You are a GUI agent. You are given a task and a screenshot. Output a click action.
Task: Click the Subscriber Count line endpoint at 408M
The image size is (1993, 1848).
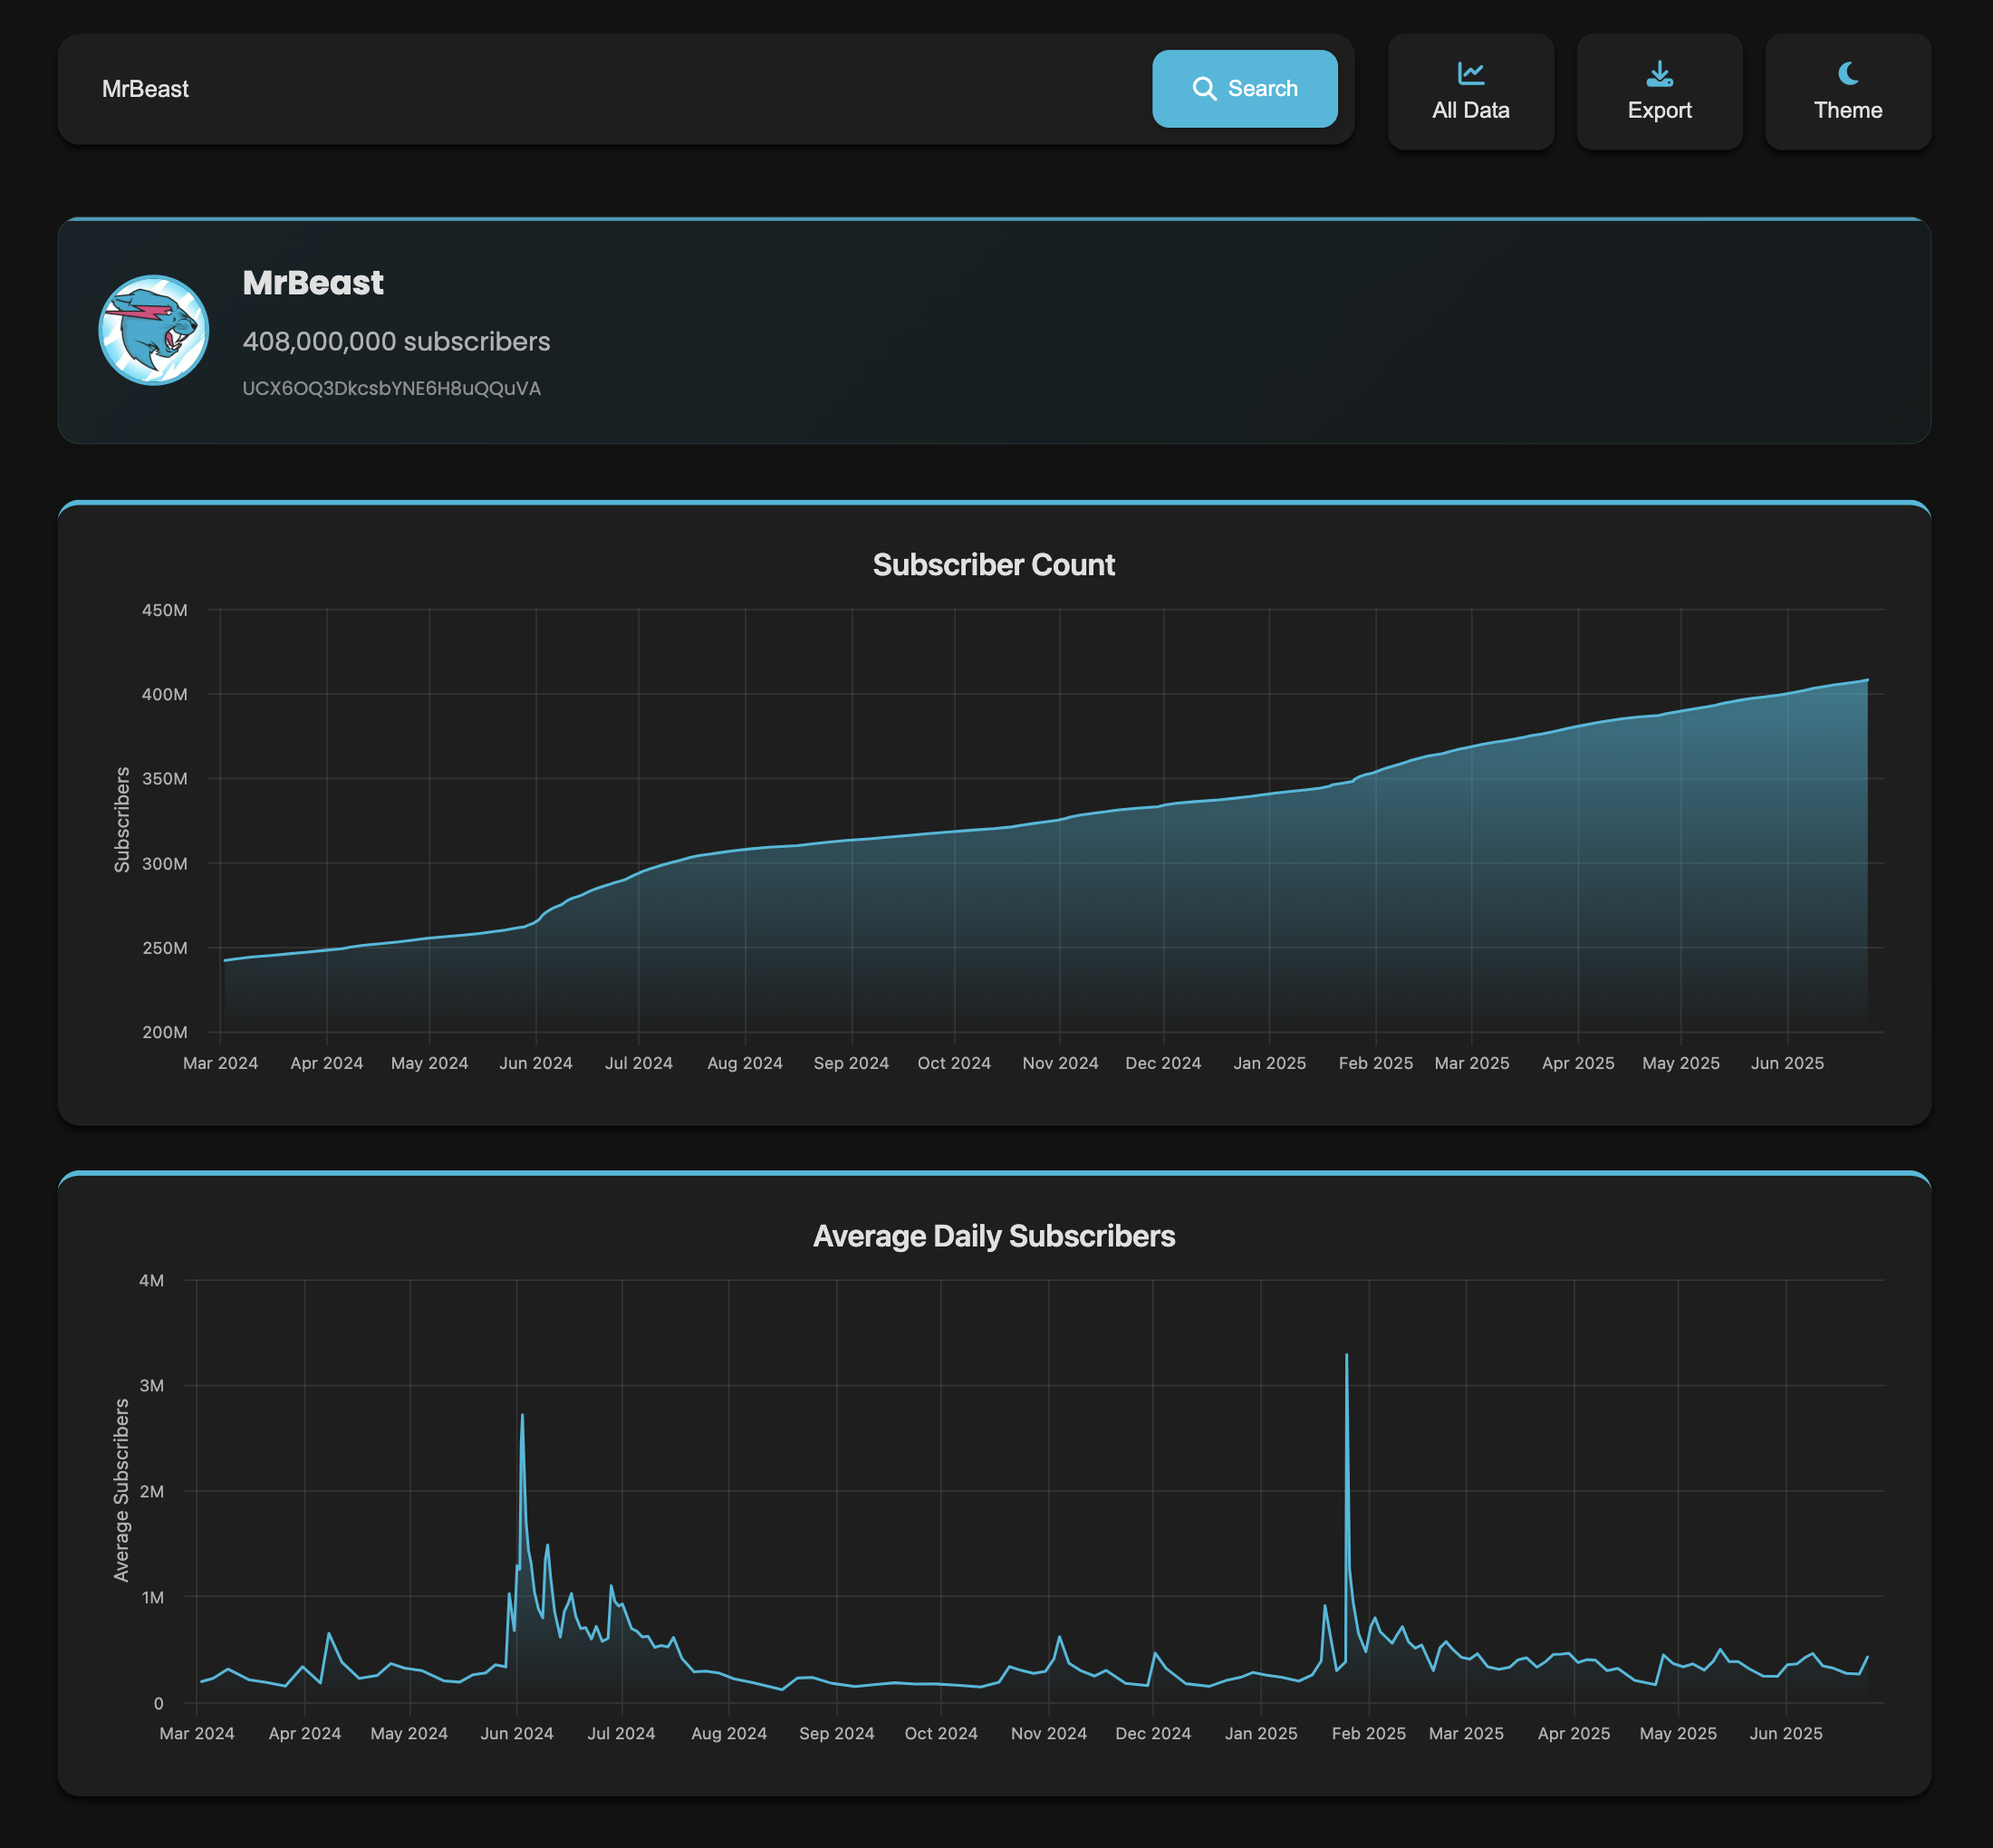coord(1867,680)
